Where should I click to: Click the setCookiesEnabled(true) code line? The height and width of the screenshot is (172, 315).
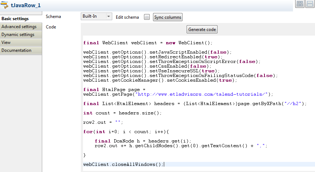(160, 80)
